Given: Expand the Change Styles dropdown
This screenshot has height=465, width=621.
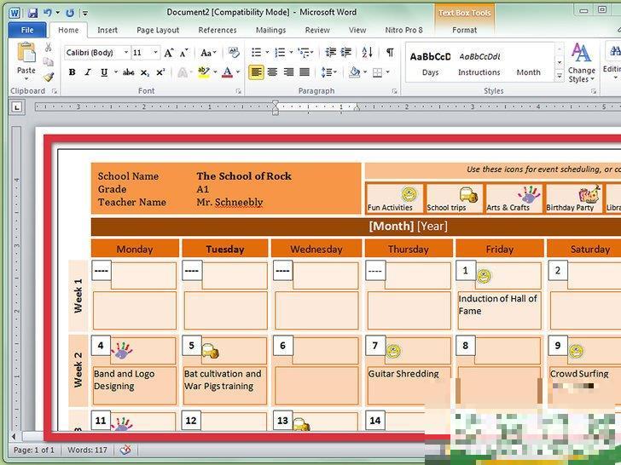Looking at the screenshot, I should [582, 64].
